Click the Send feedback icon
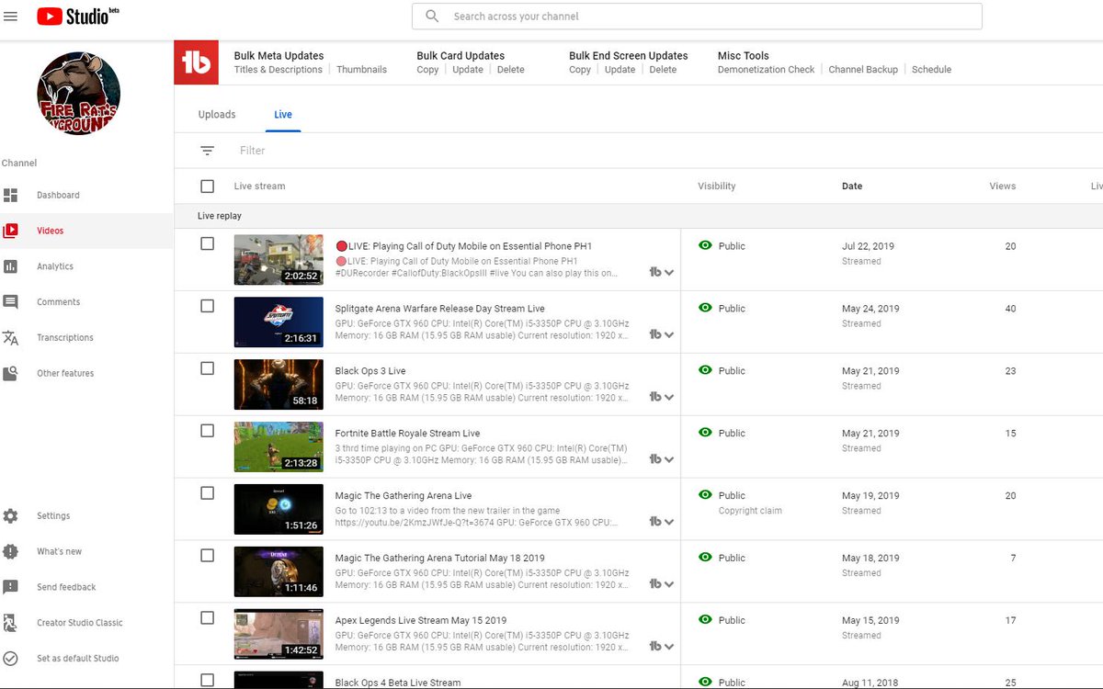 click(10, 587)
